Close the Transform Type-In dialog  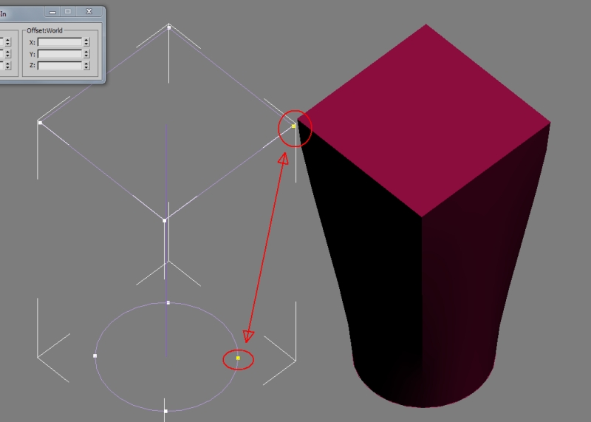coord(89,11)
